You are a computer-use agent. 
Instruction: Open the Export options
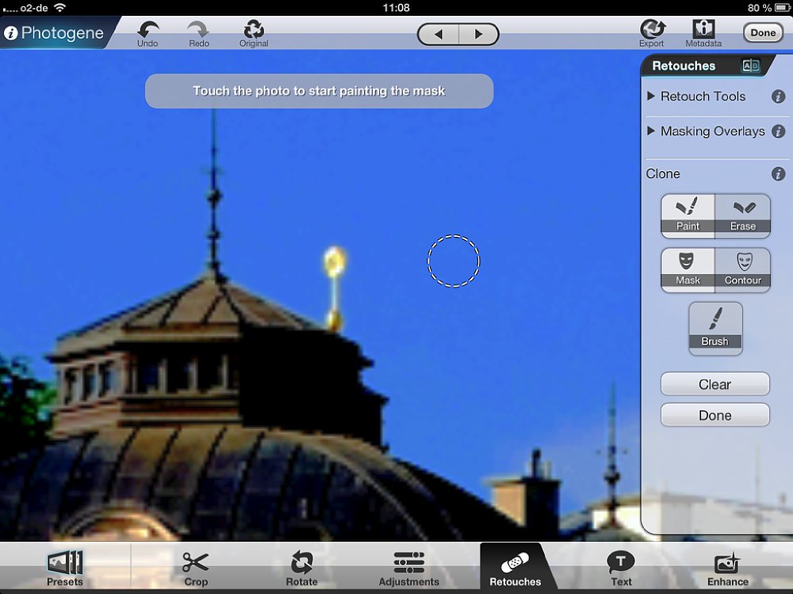coord(652,30)
